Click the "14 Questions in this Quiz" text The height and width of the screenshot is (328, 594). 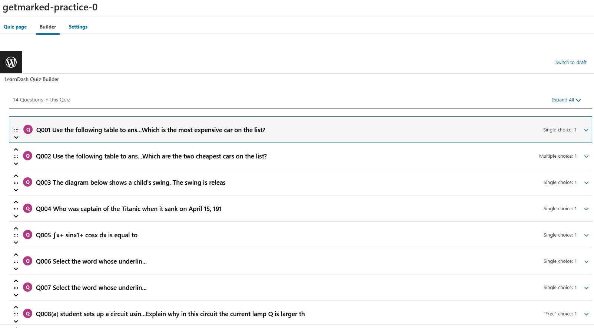click(42, 100)
